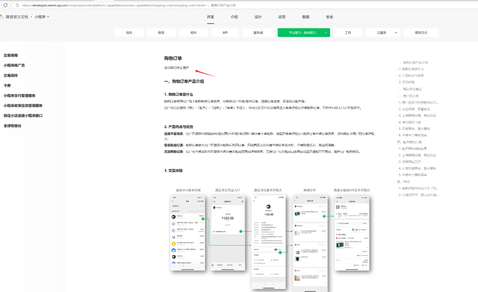478x292 pixels.
Task: Click heading 1. 购物订单是什么 in article
Action: pyautogui.click(x=179, y=94)
